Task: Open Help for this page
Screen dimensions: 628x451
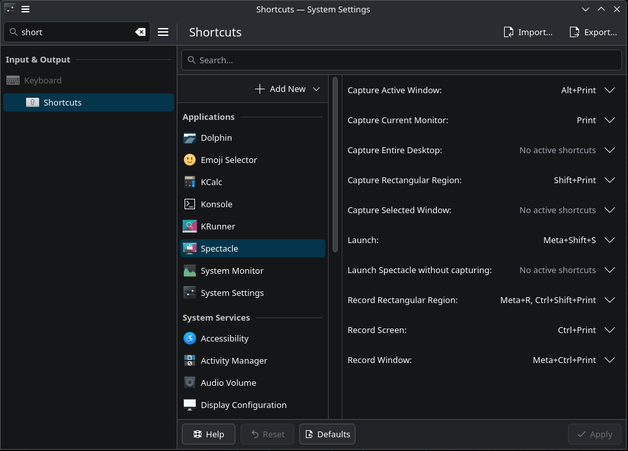Action: pyautogui.click(x=209, y=434)
